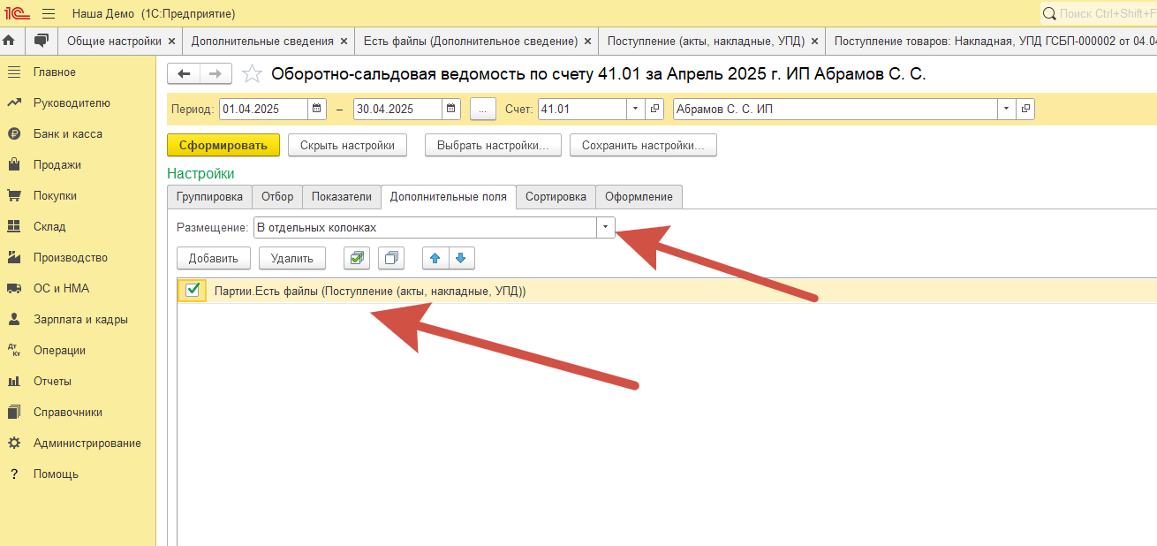This screenshot has width=1157, height=546.
Task: Click the check all fields icon
Action: (x=357, y=258)
